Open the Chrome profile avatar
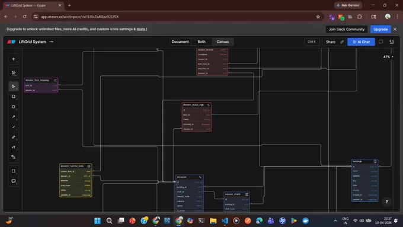Viewport: 403px width, 227px height. point(388,17)
